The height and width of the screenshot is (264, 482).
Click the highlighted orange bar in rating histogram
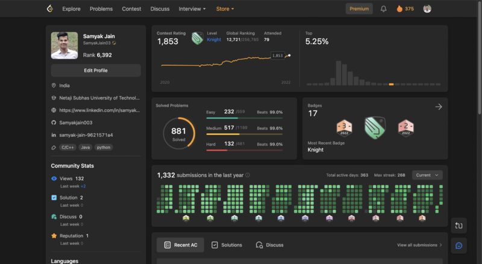[x=391, y=84]
